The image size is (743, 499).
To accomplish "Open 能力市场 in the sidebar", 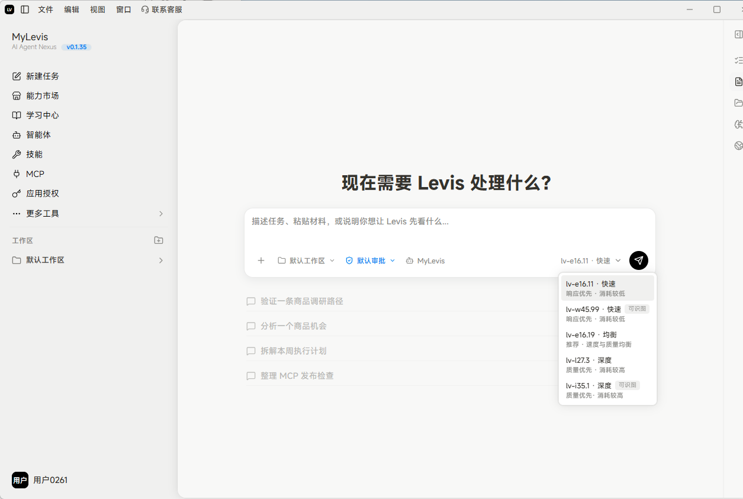I will pos(90,96).
